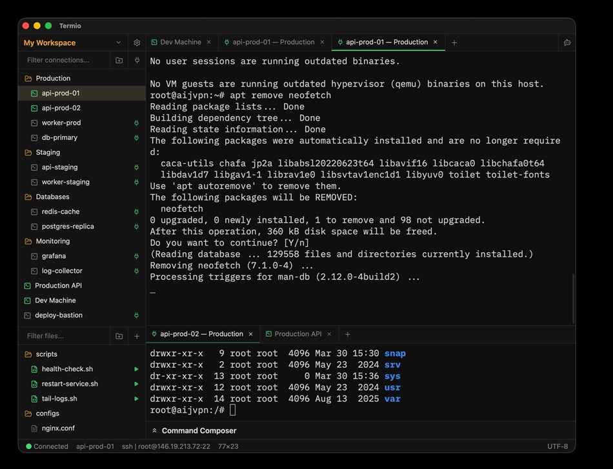Collapse the Production folder
This screenshot has width=613, height=469.
pyautogui.click(x=82, y=78)
